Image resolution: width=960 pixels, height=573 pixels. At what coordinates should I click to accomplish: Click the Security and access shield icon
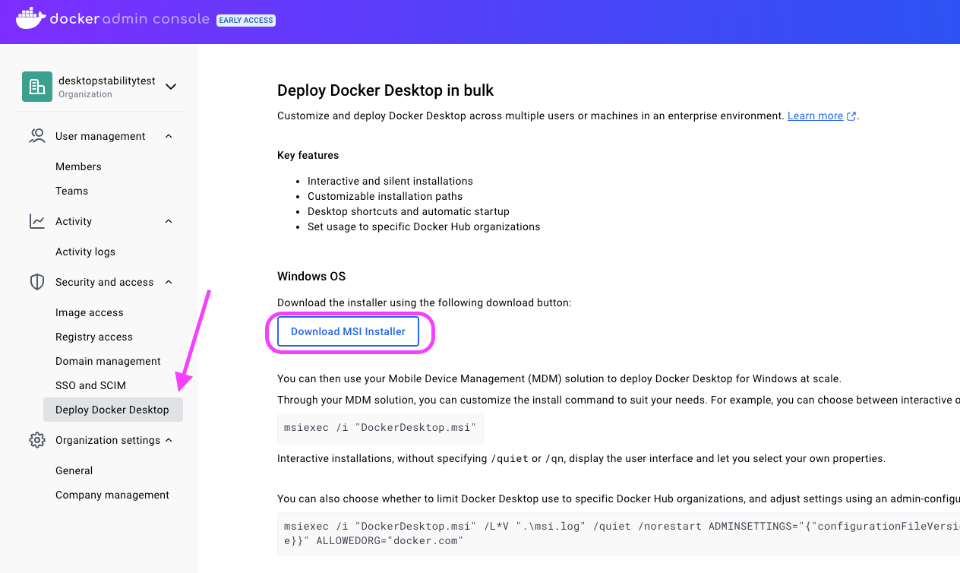tap(37, 281)
